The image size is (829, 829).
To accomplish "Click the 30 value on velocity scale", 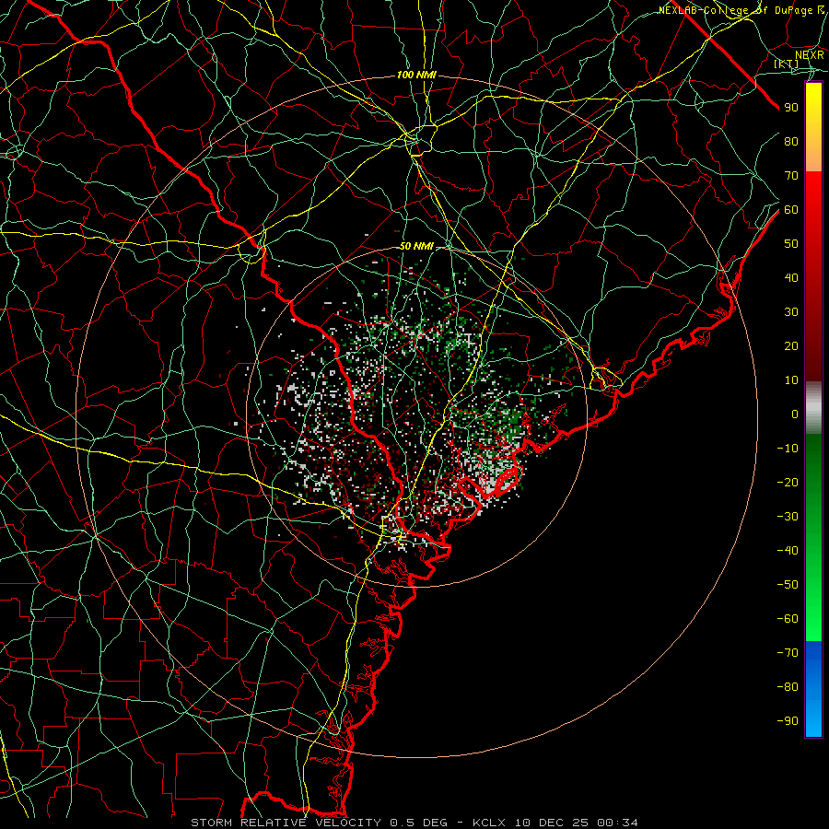I will click(x=791, y=312).
